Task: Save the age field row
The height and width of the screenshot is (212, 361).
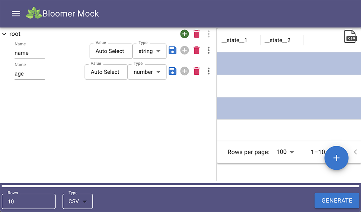Action: pos(172,71)
